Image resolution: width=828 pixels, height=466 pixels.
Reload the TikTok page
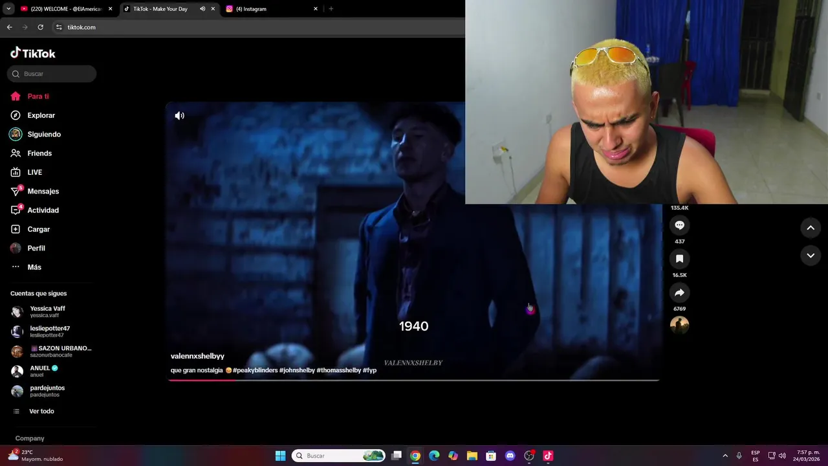tap(40, 27)
